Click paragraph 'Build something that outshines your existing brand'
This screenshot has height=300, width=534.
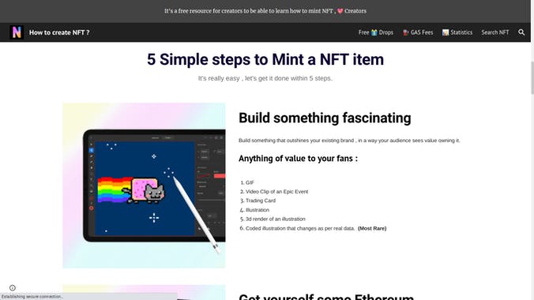coord(349,141)
